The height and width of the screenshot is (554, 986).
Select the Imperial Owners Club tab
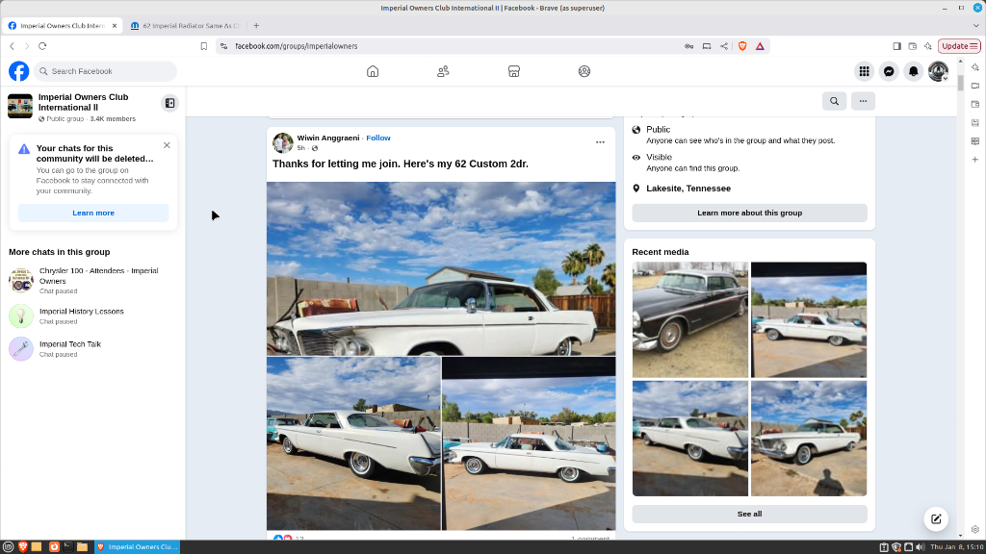[63, 26]
